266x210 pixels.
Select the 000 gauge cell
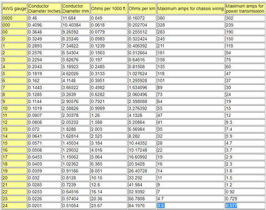coord(14,25)
